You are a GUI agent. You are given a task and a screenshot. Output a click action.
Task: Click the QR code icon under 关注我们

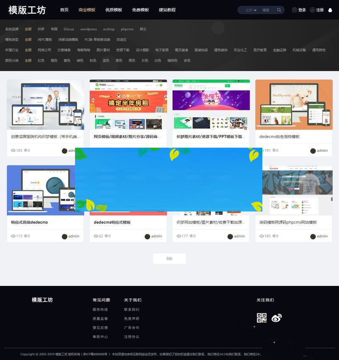262,318
